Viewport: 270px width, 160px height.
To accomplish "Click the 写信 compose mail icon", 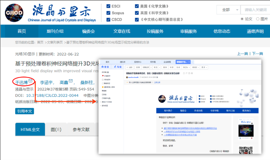I will [115, 67].
